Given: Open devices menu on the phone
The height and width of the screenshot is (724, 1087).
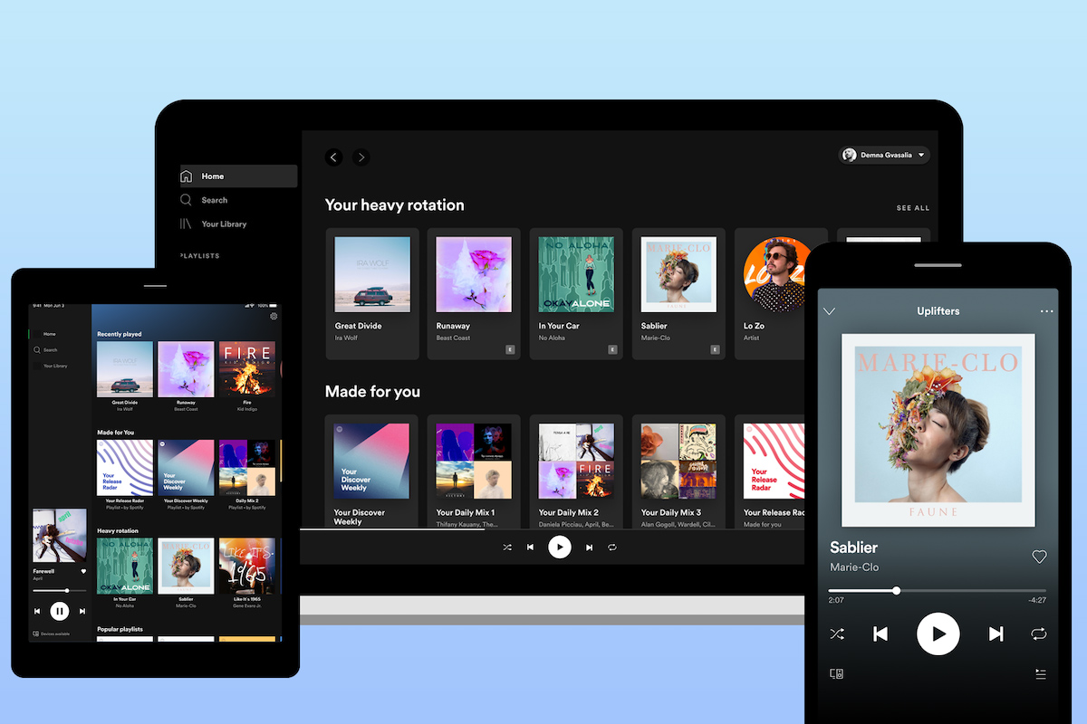Looking at the screenshot, I should click(x=837, y=674).
